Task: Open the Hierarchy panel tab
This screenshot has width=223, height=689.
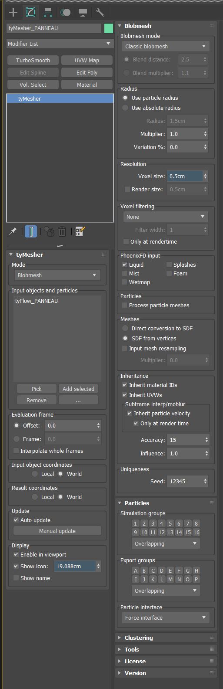Action: point(48,12)
